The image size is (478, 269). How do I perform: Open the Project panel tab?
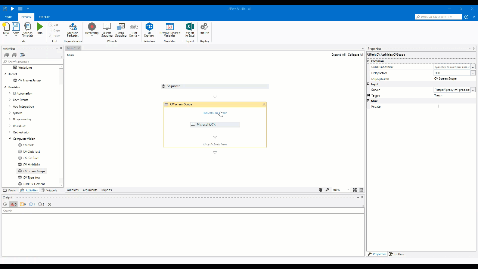point(10,190)
